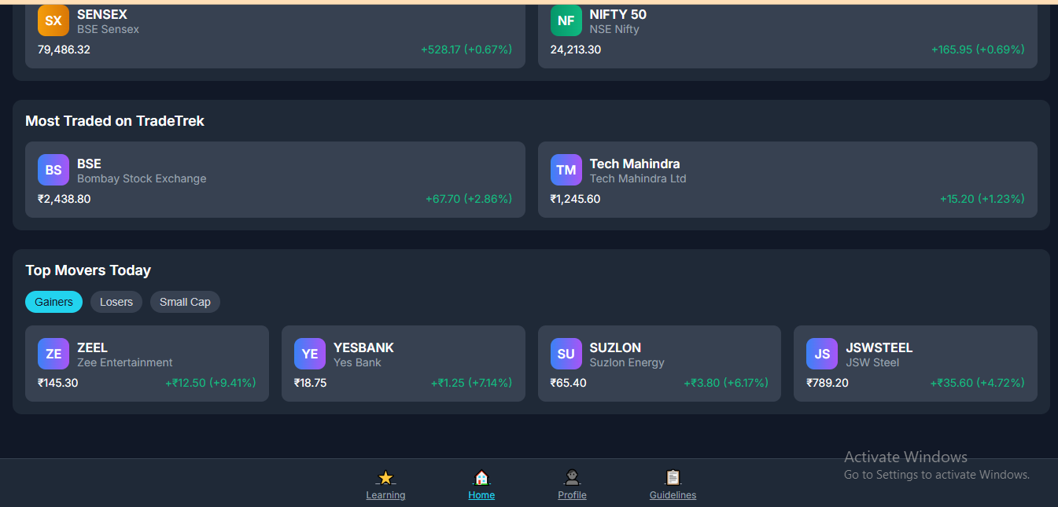Click ZEEL gain +₹12.50 (+9.41%)

click(211, 383)
